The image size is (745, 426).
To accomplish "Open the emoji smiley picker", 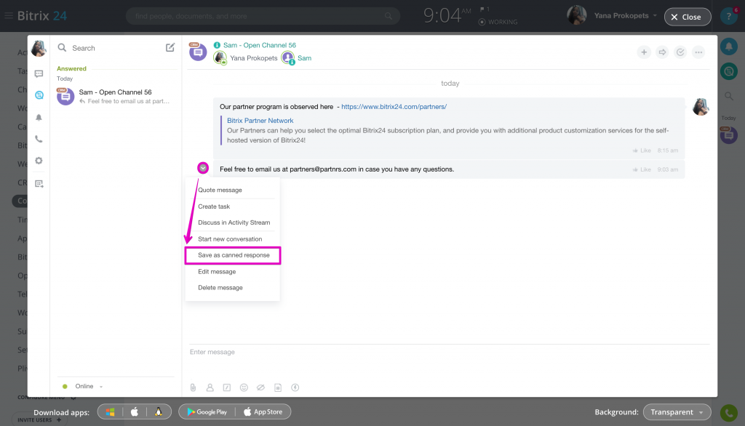I will [244, 387].
